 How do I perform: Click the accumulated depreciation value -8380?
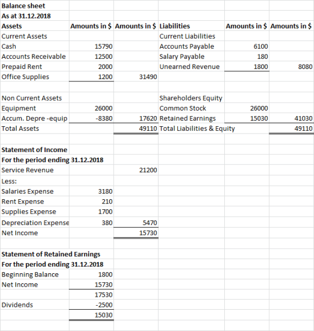coord(104,118)
